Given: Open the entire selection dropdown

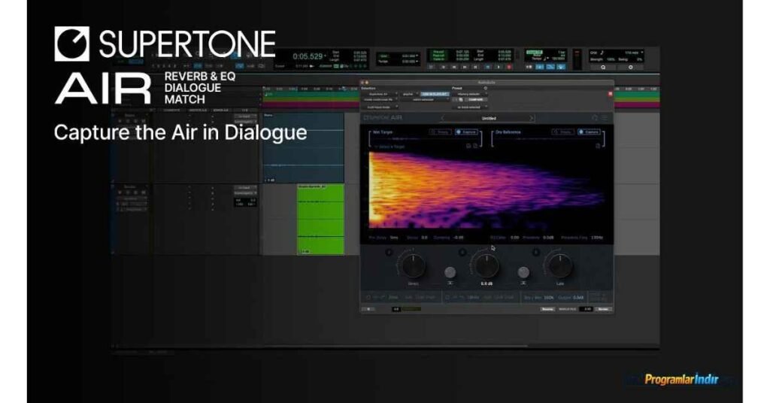Looking at the screenshot, I should pos(426,100).
